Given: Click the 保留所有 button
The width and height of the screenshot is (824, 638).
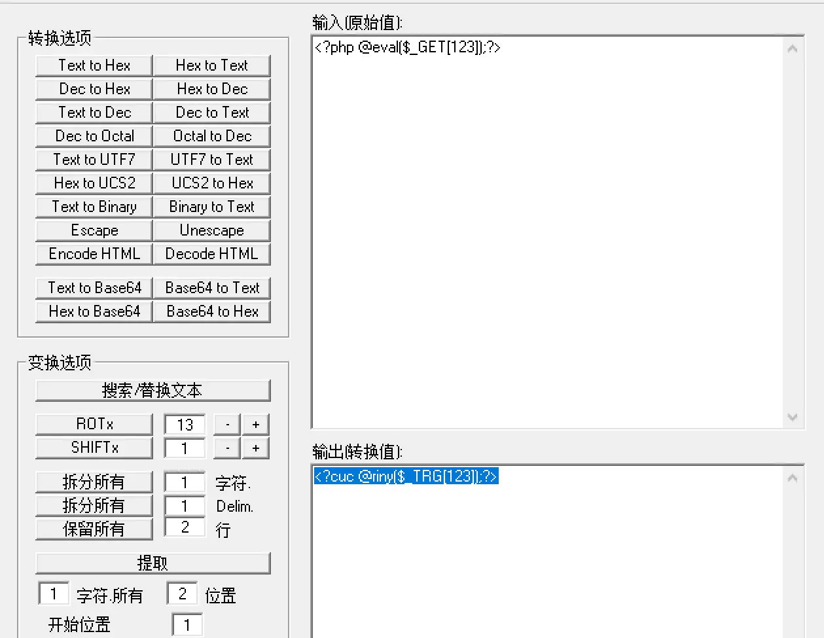Looking at the screenshot, I should pos(94,529).
